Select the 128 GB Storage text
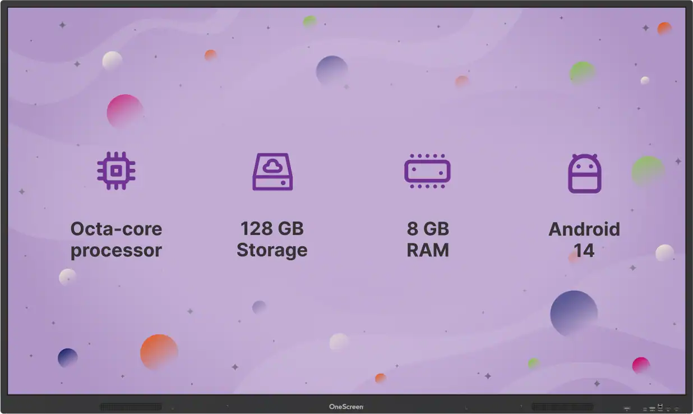Image resolution: width=693 pixels, height=414 pixels. [272, 239]
